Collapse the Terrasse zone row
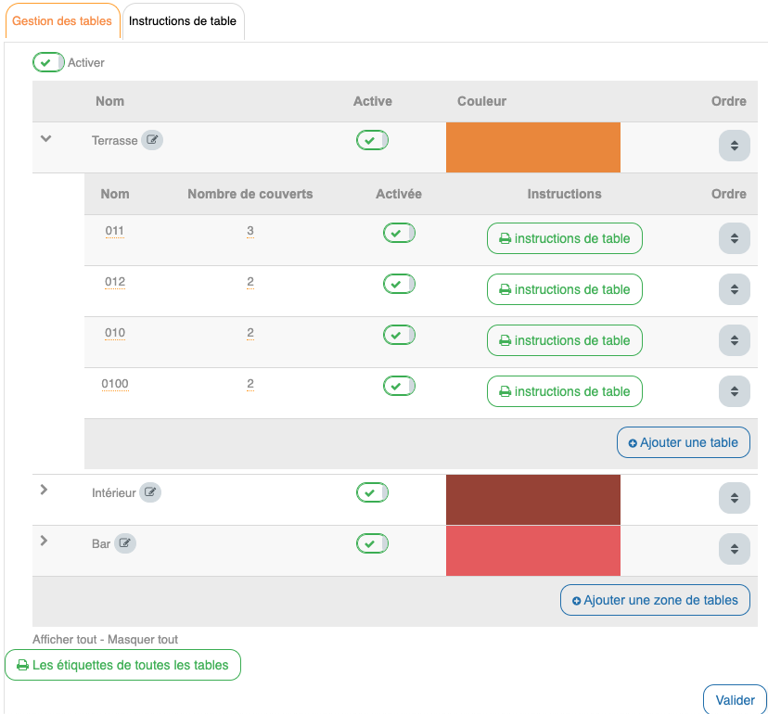 45,138
